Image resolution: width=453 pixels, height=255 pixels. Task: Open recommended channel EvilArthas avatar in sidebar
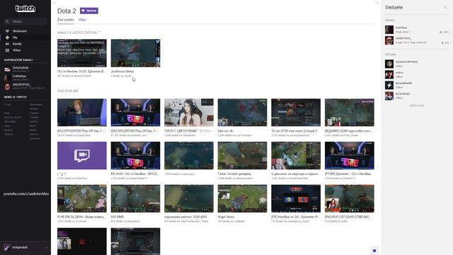pos(7,78)
